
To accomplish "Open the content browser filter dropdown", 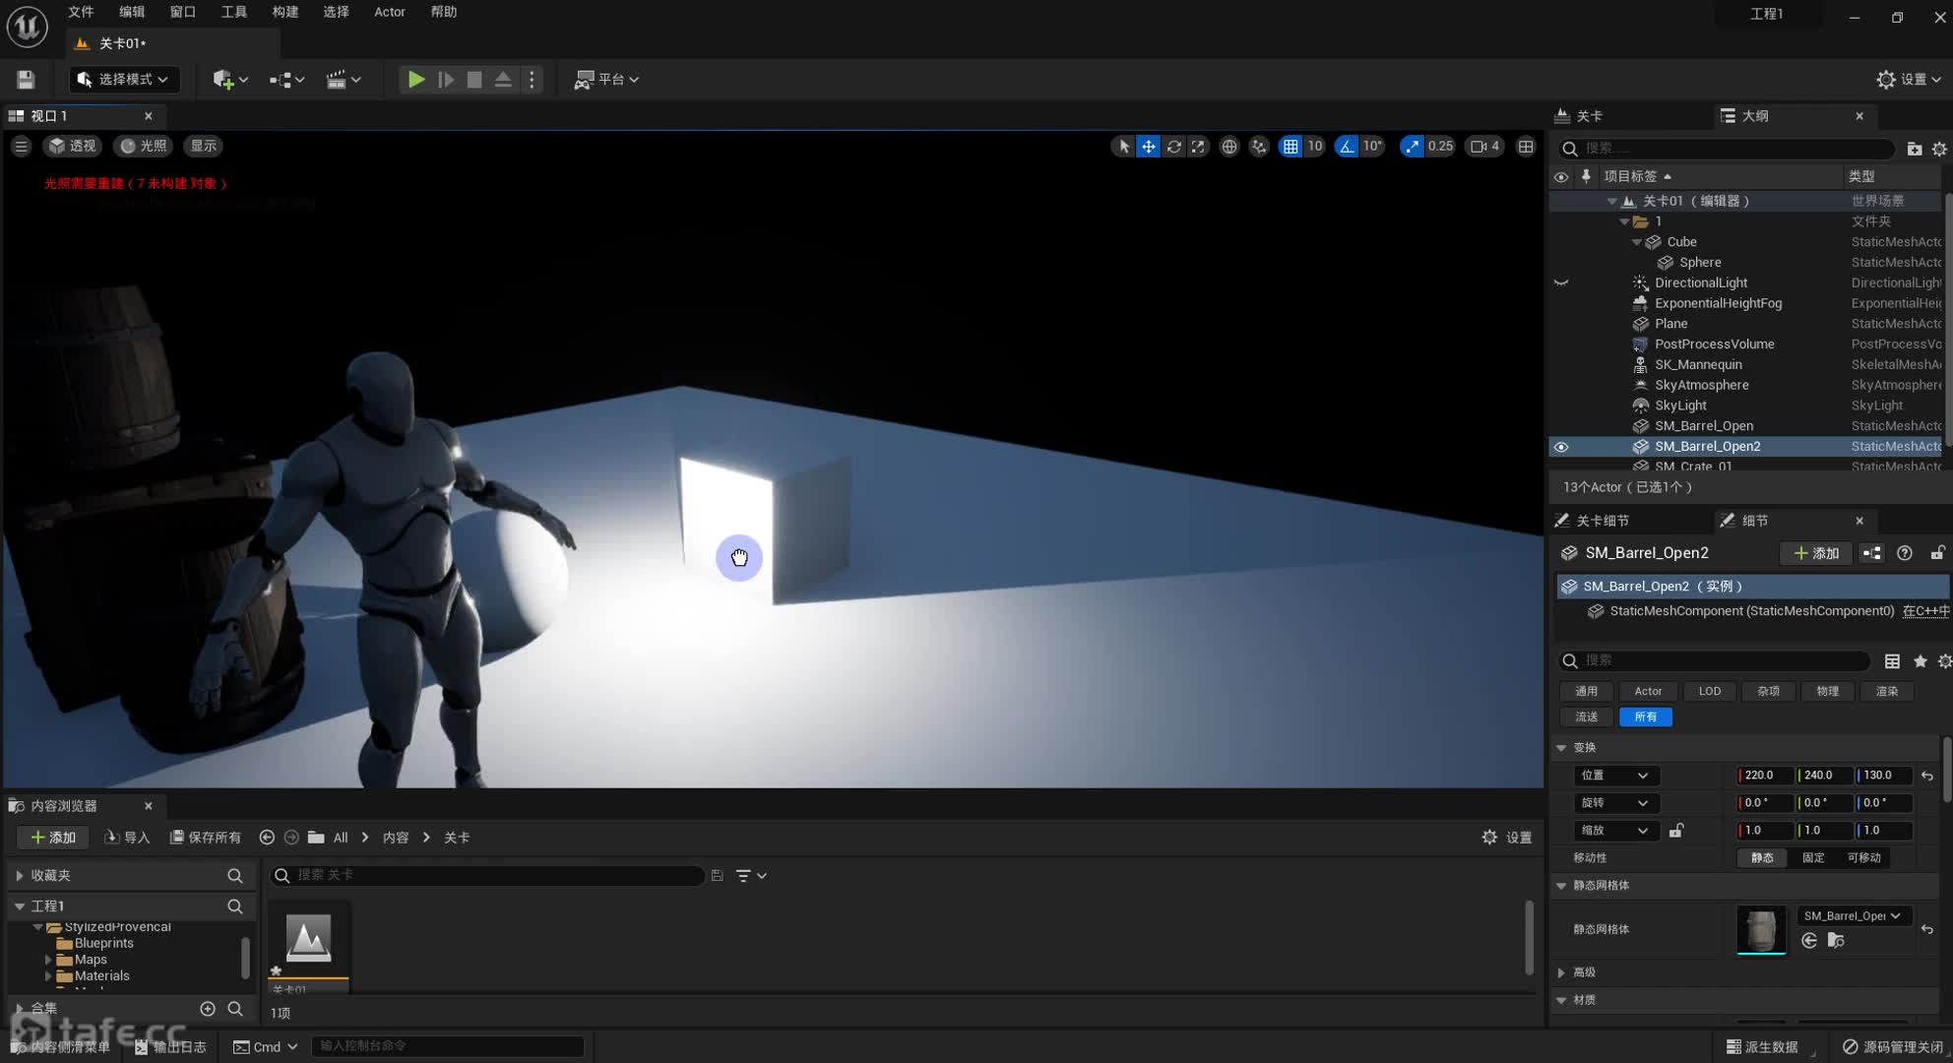I will (751, 876).
